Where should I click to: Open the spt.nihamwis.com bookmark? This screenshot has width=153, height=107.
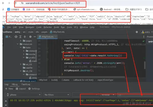(x=85, y=9)
